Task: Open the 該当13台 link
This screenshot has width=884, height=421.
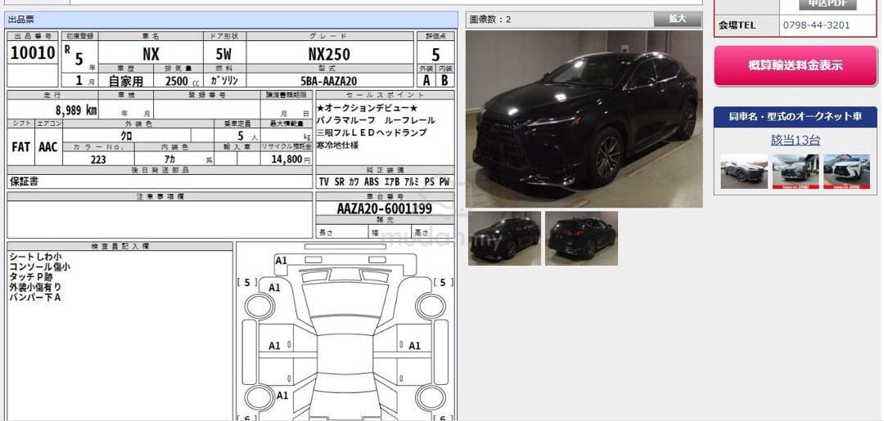Action: pyautogui.click(x=796, y=140)
